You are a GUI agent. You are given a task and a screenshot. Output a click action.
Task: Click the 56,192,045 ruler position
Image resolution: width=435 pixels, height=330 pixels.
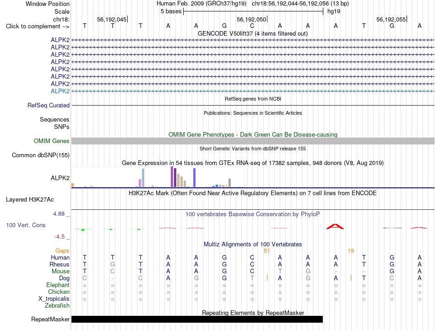[112, 19]
